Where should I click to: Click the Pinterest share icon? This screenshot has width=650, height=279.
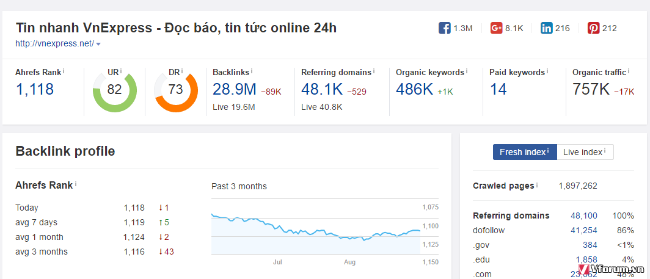pyautogui.click(x=593, y=28)
